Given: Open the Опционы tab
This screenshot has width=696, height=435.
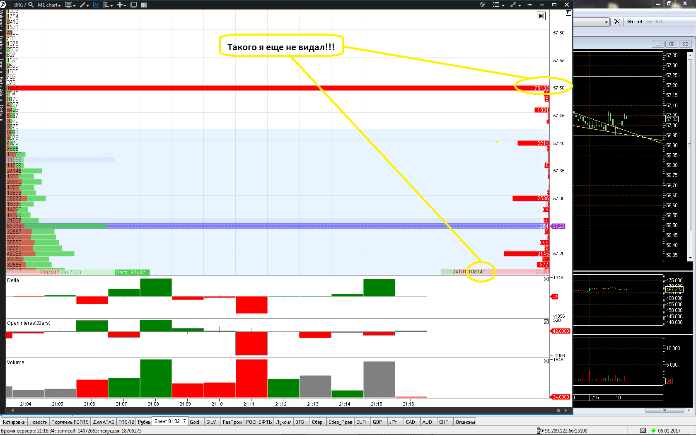Looking at the screenshot, I should [x=465, y=422].
